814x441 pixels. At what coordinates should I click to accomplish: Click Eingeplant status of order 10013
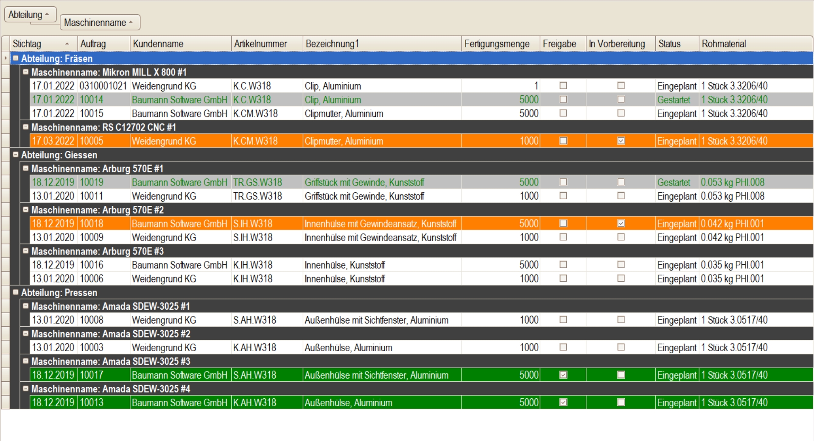click(677, 403)
